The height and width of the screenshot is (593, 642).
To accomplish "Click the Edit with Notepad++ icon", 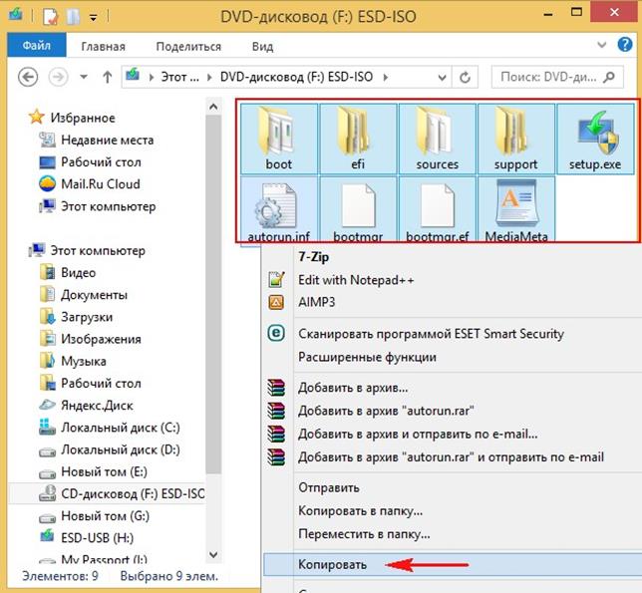I will pos(276,280).
